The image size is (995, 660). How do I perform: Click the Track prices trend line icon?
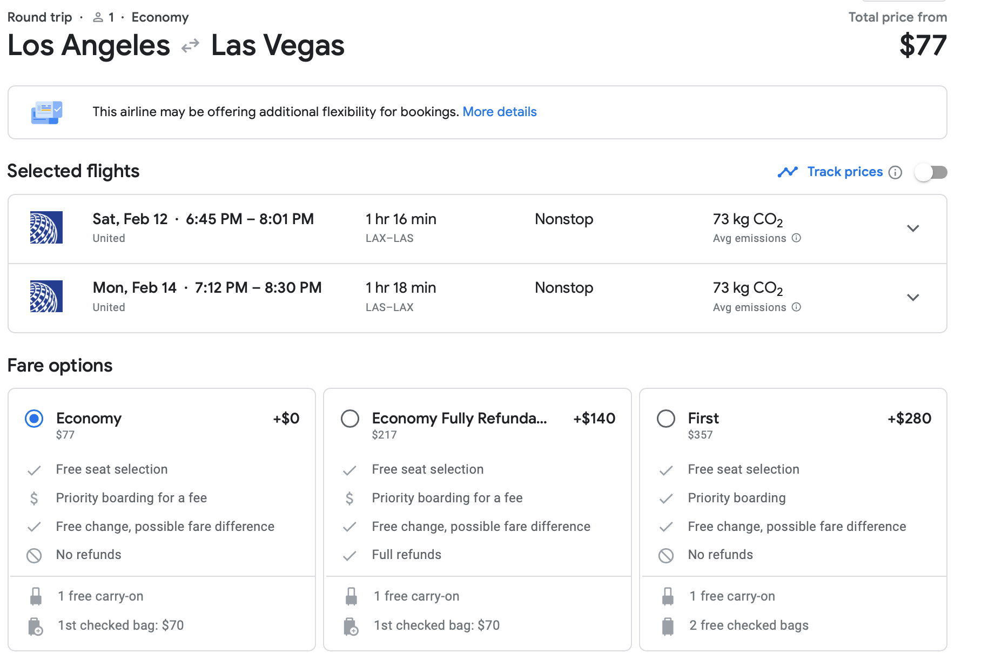tap(788, 172)
